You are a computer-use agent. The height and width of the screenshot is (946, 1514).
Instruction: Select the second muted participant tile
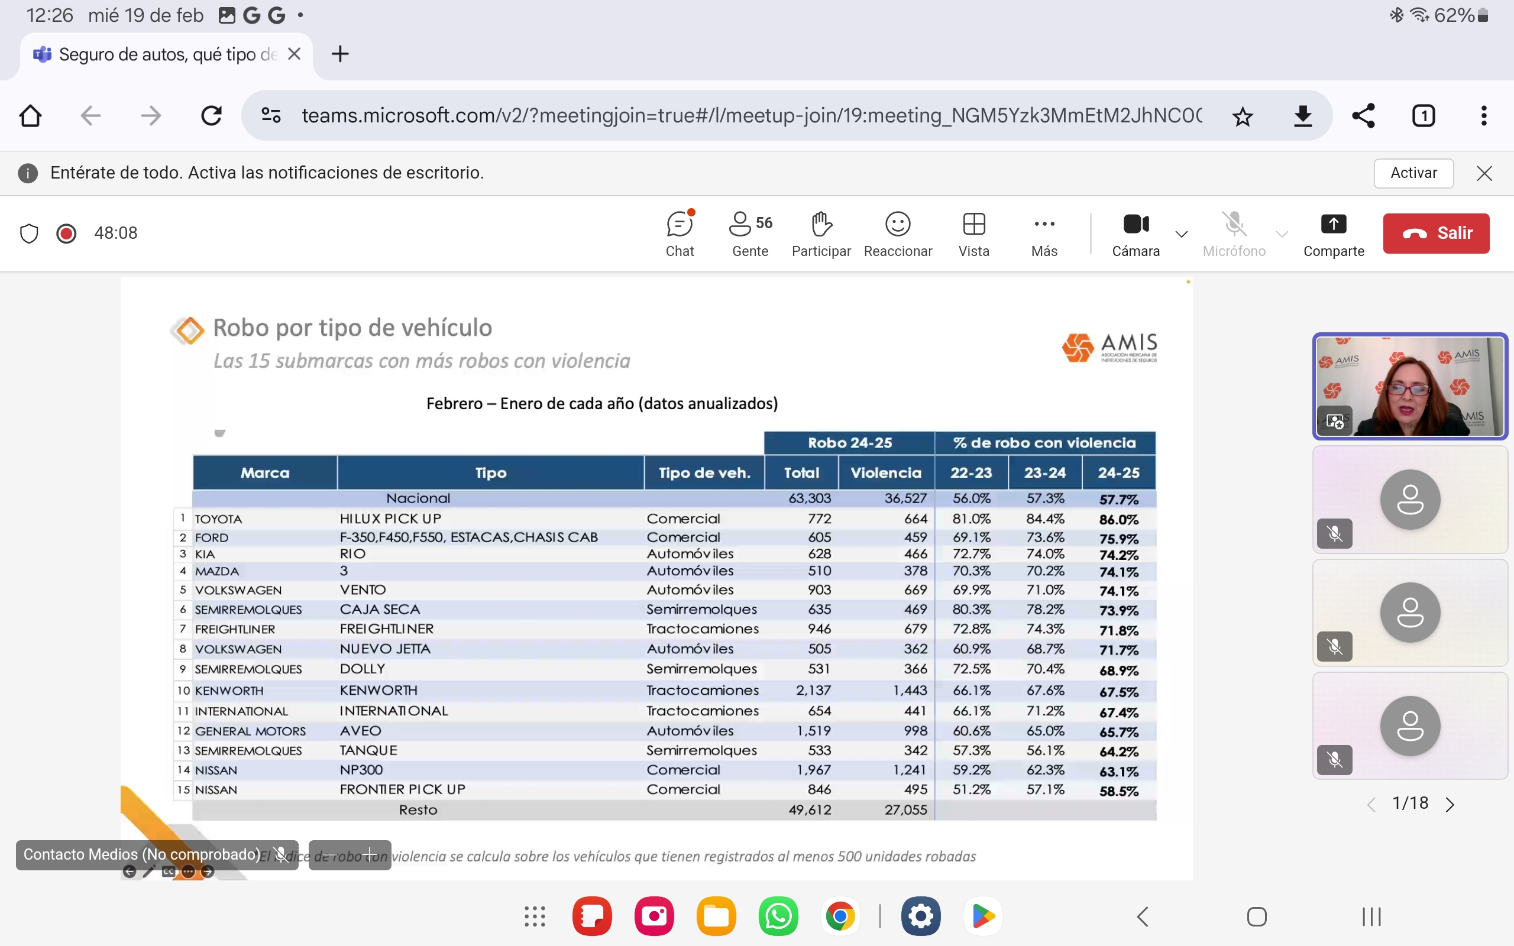[1410, 613]
